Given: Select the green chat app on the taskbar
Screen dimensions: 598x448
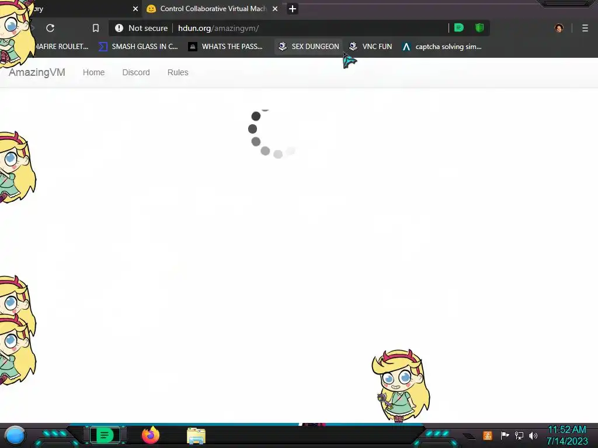Looking at the screenshot, I should tap(105, 435).
